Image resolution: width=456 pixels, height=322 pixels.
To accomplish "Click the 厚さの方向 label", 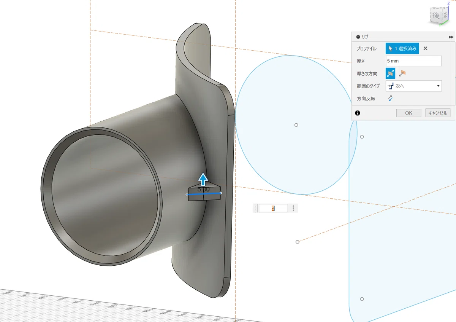I will (367, 73).
